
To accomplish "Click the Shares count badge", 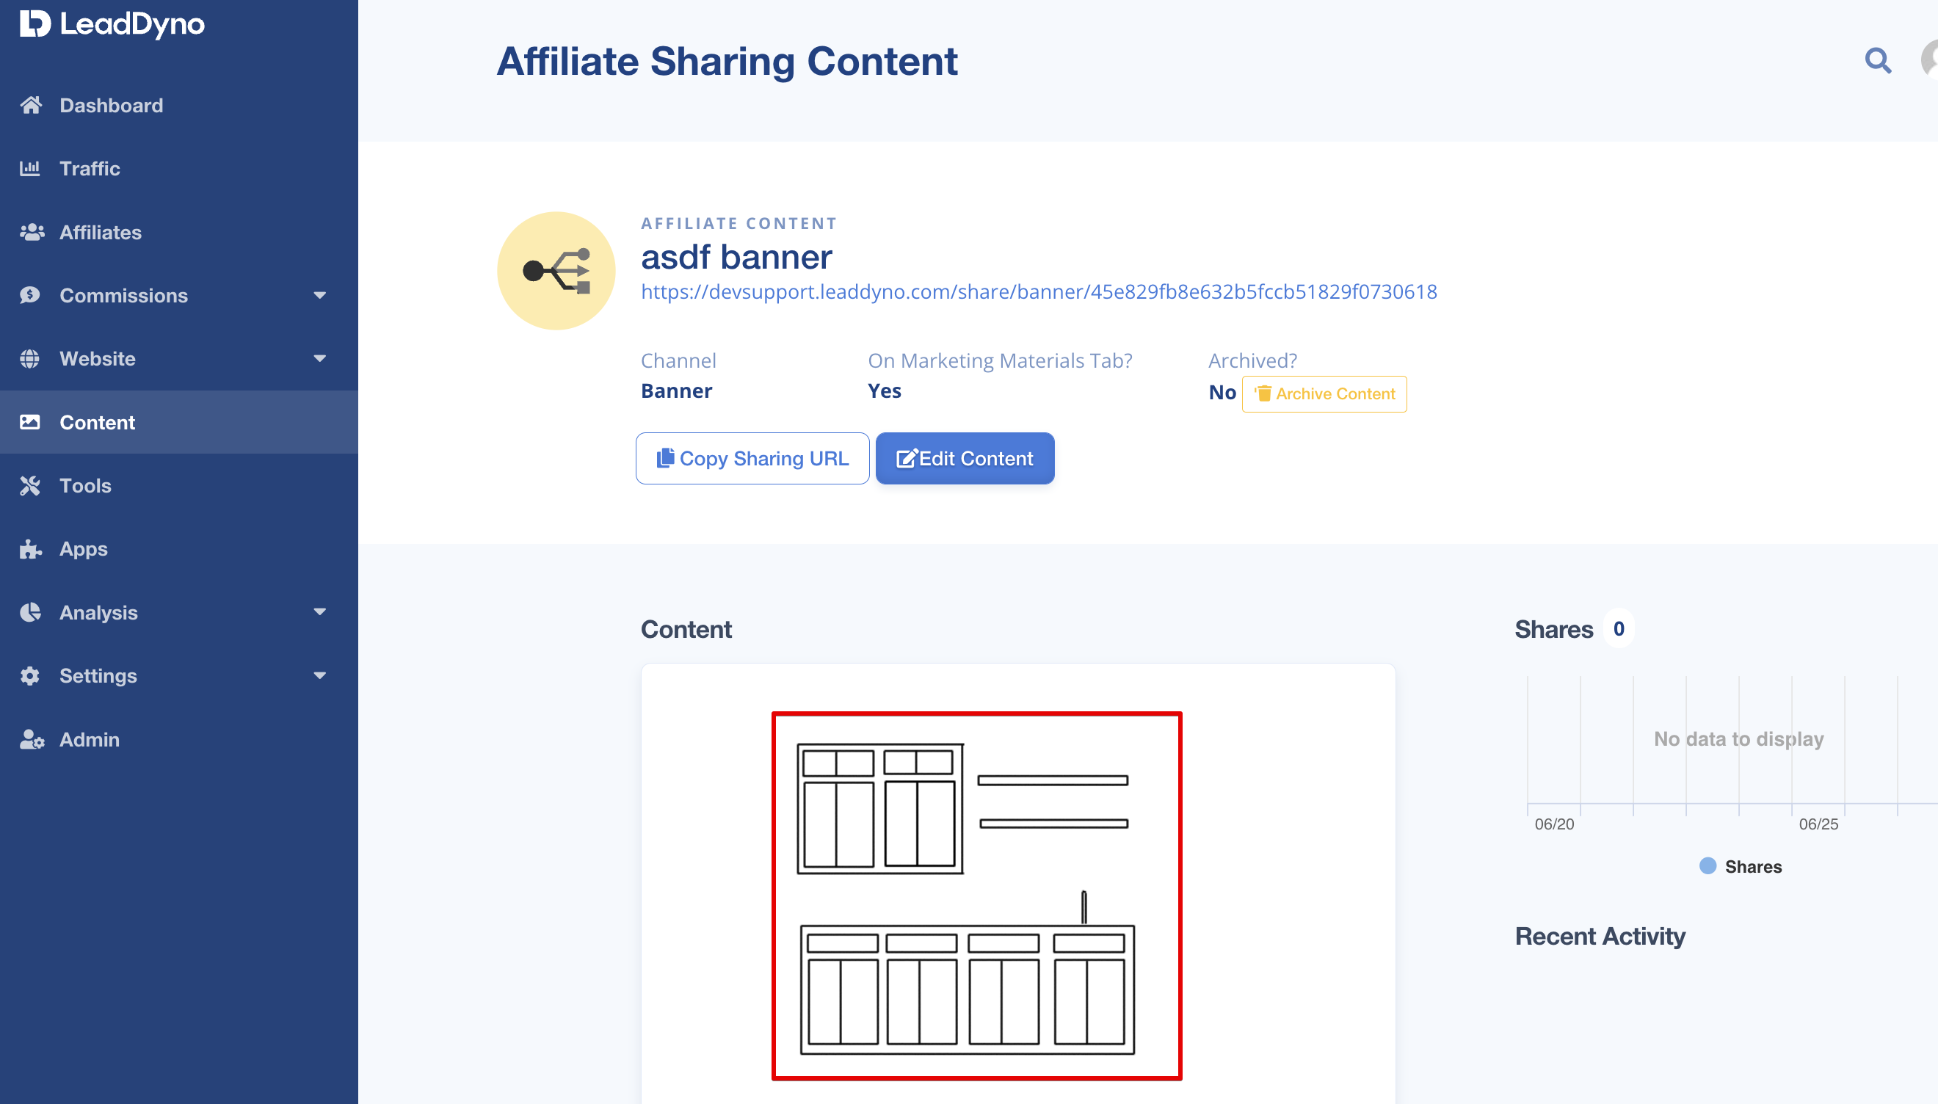I will click(x=1619, y=628).
